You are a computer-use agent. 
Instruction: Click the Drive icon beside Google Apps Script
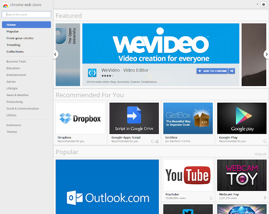point(157,141)
